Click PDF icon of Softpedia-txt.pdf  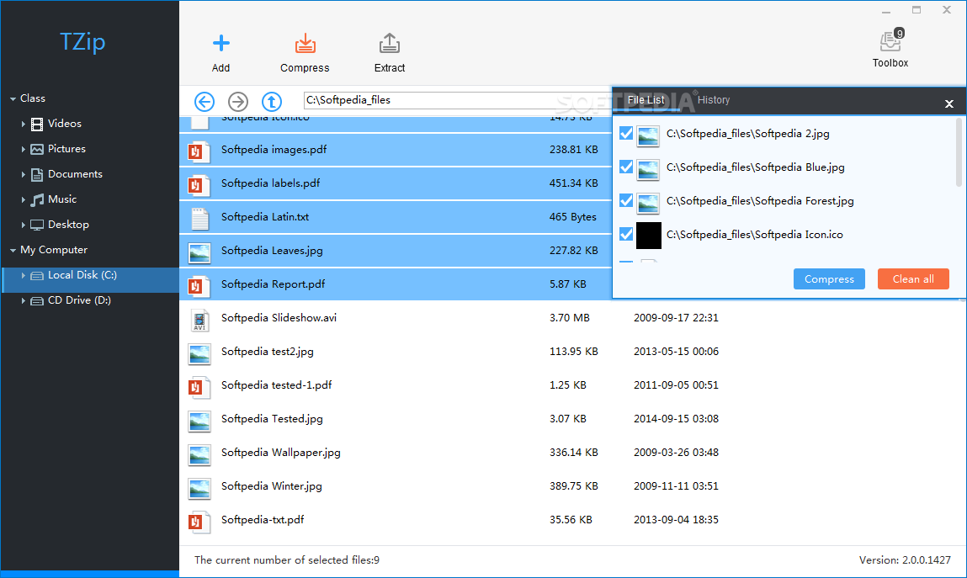tap(199, 522)
